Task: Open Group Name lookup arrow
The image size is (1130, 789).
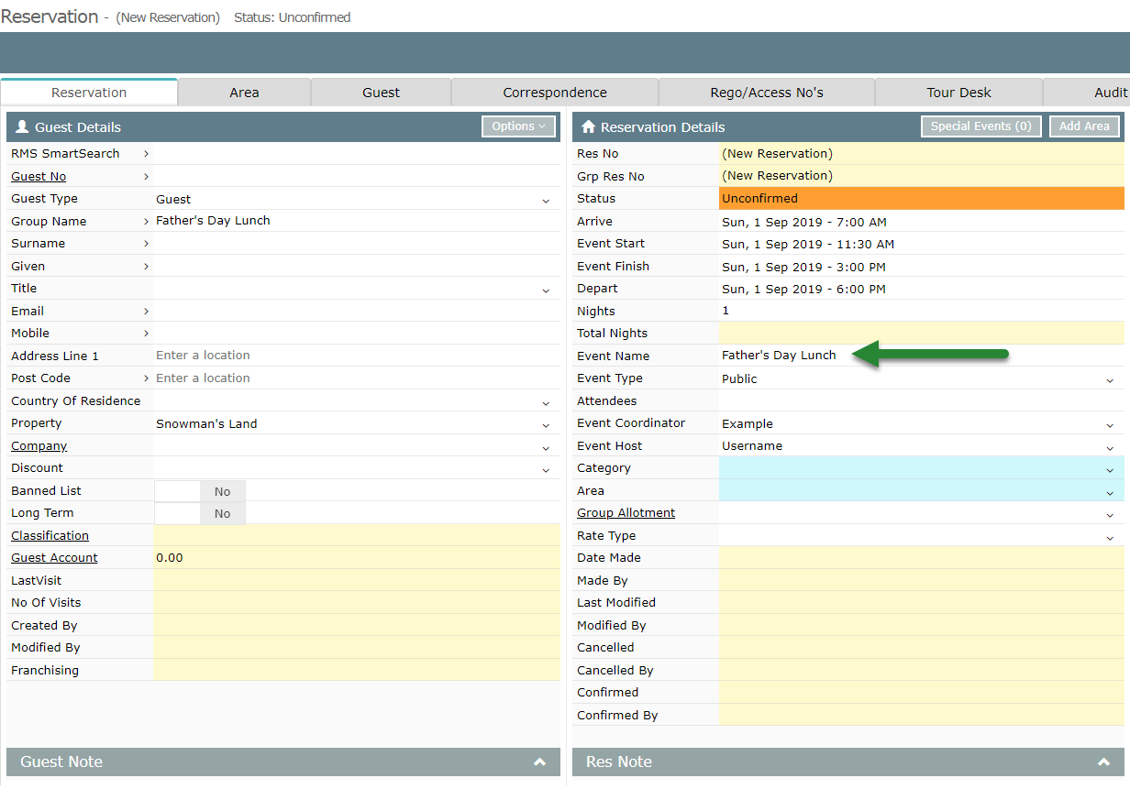Action: pos(146,222)
